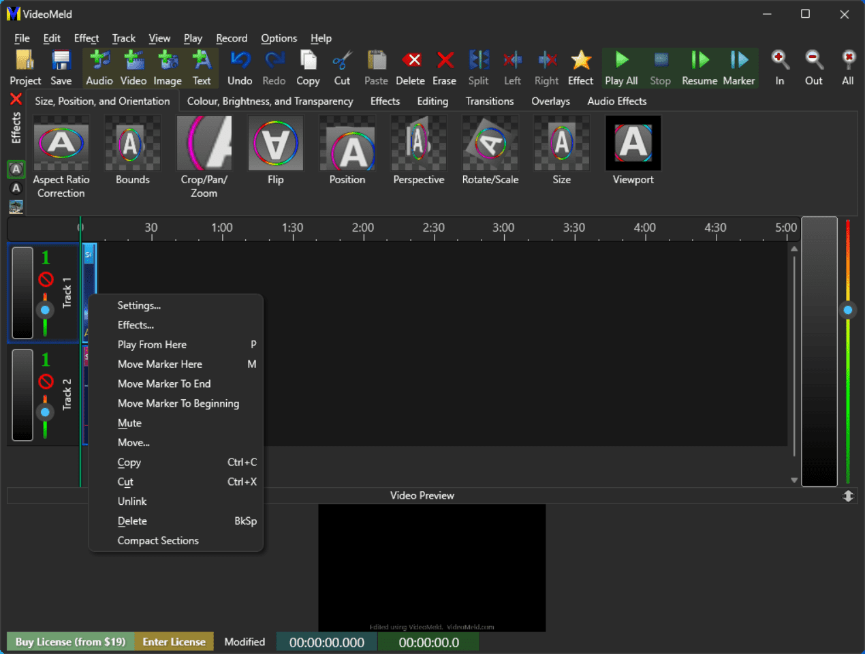The image size is (865, 654).
Task: Zoom Out on the timeline
Action: pos(814,67)
